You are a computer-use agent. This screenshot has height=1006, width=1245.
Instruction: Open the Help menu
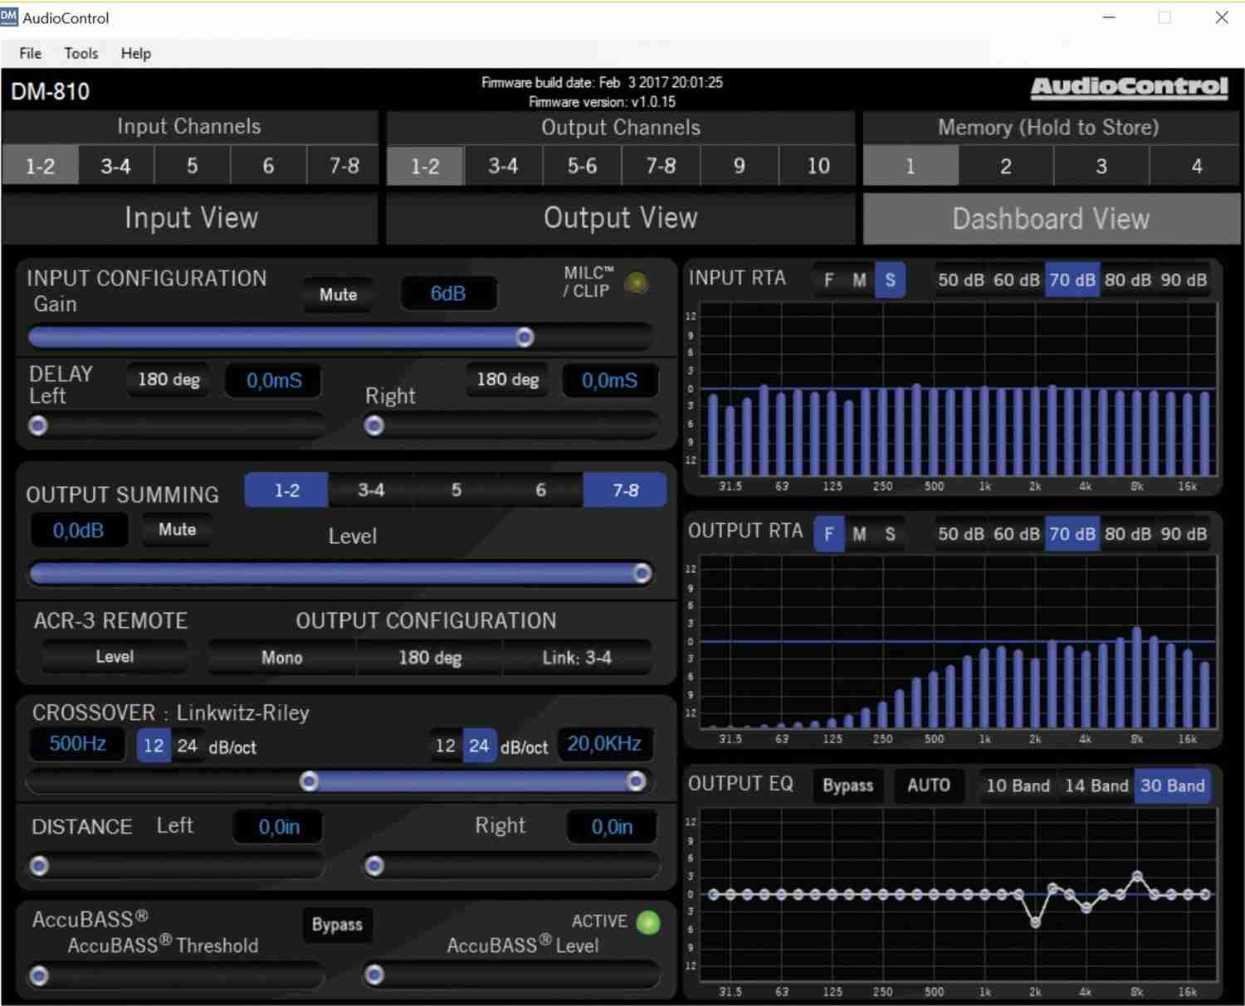[136, 53]
